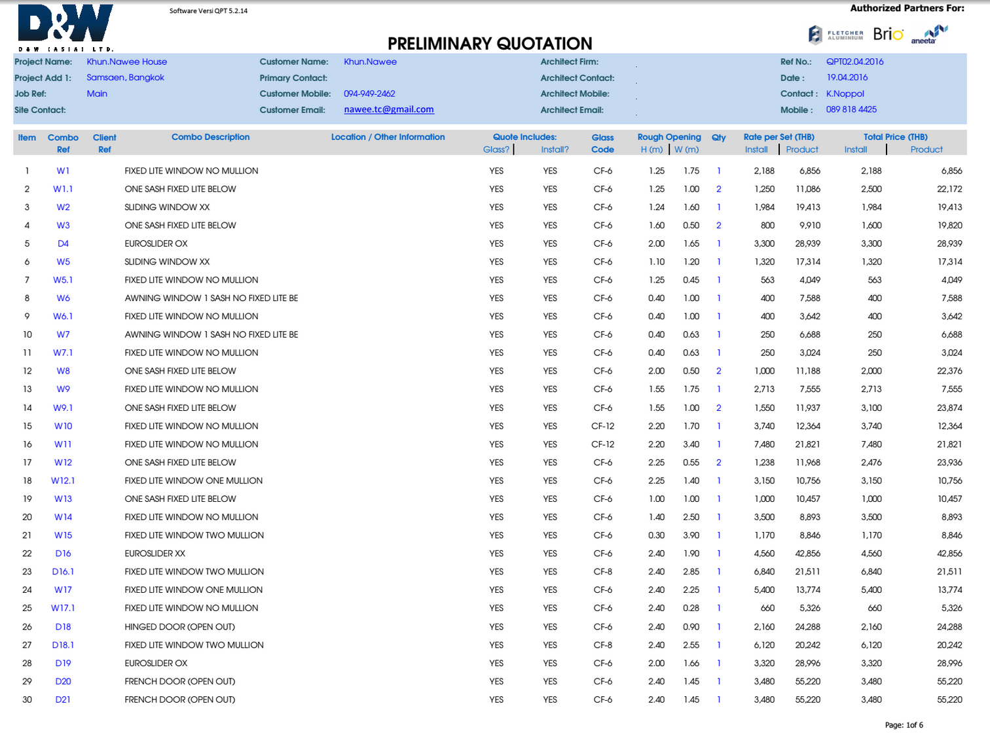Select customer mobile 094-949-2462

tap(369, 94)
